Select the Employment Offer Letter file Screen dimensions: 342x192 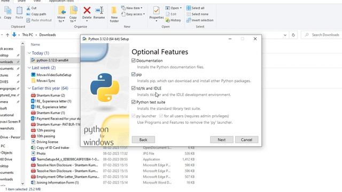click(x=65, y=177)
